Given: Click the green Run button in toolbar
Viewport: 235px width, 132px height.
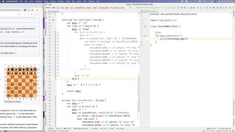Looking at the screenshot, I should (x=179, y=8).
